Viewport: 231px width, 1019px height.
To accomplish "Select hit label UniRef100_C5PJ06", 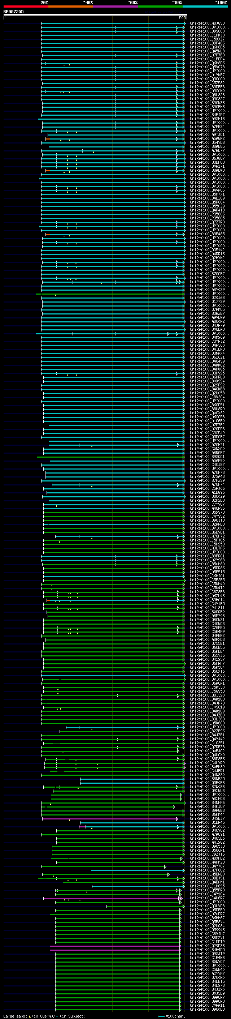I will (207, 488).
